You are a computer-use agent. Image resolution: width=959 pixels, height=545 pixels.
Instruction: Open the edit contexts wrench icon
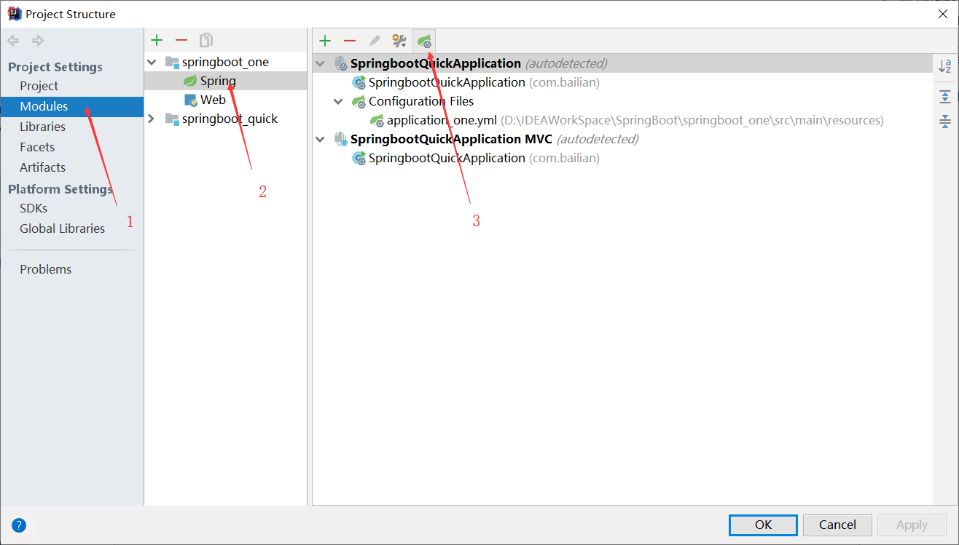point(399,40)
